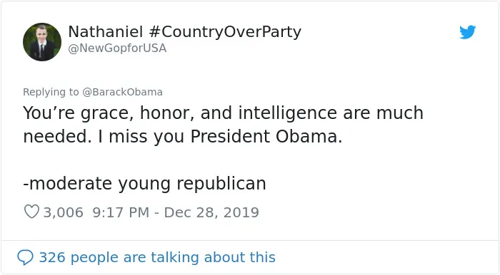Open Nathaniel's profile picture
Screen dimensions: 500x275
pos(42,42)
